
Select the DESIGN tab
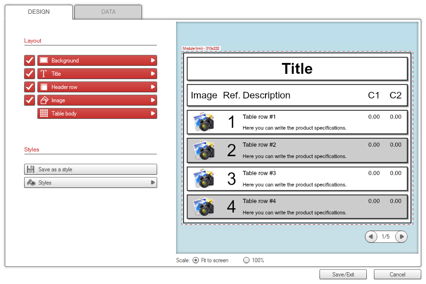[39, 12]
